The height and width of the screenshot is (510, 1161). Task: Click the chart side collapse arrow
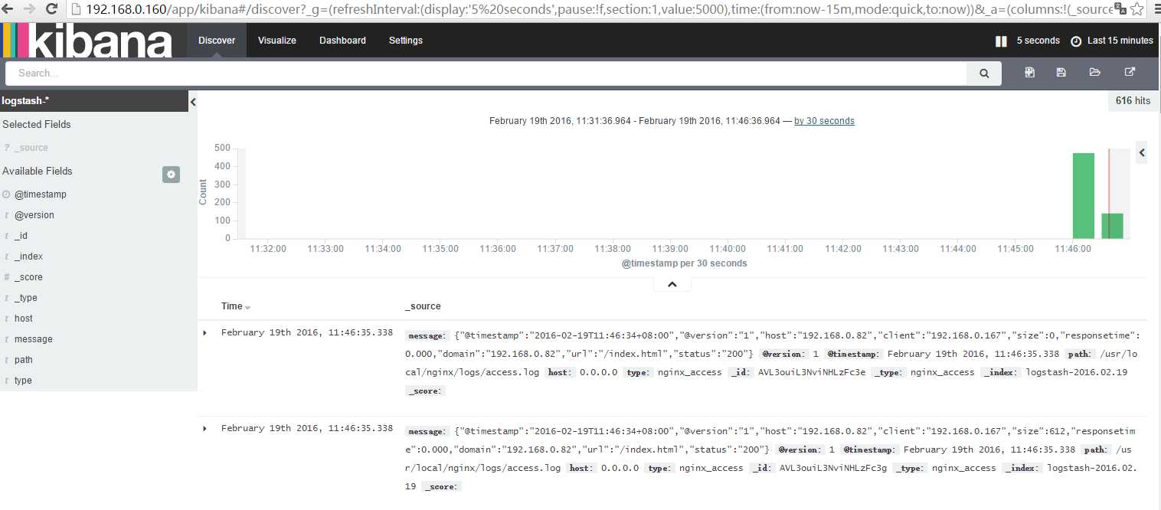tap(1142, 153)
